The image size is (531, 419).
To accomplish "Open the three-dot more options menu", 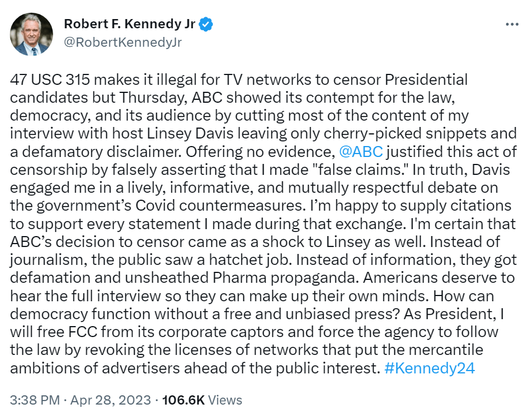I will pyautogui.click(x=512, y=25).
